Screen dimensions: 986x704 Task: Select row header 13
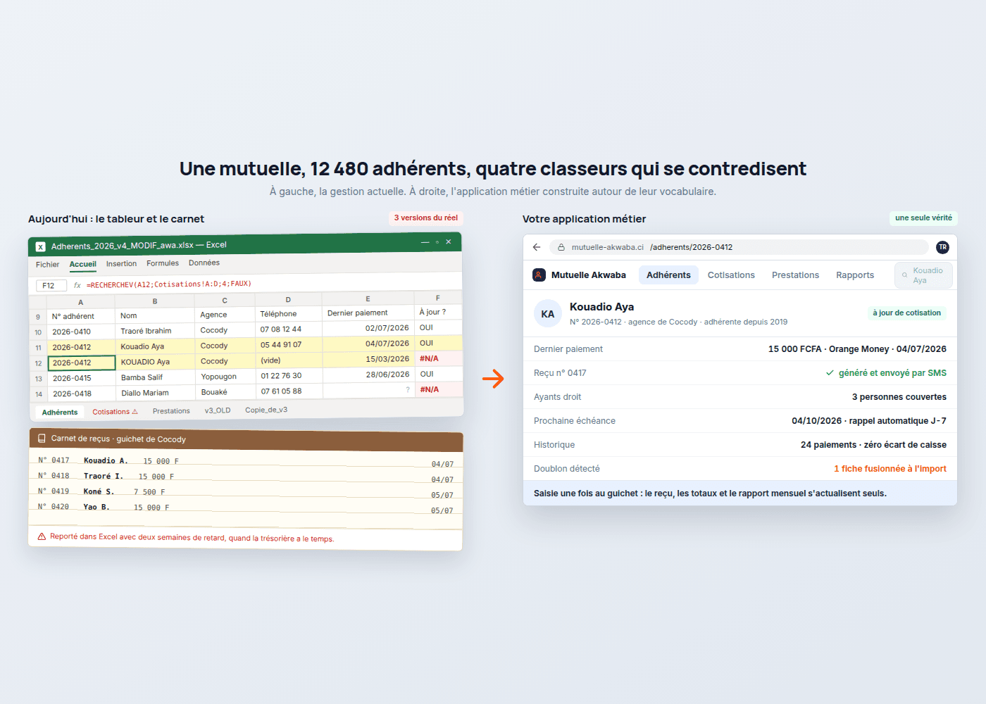coord(38,379)
